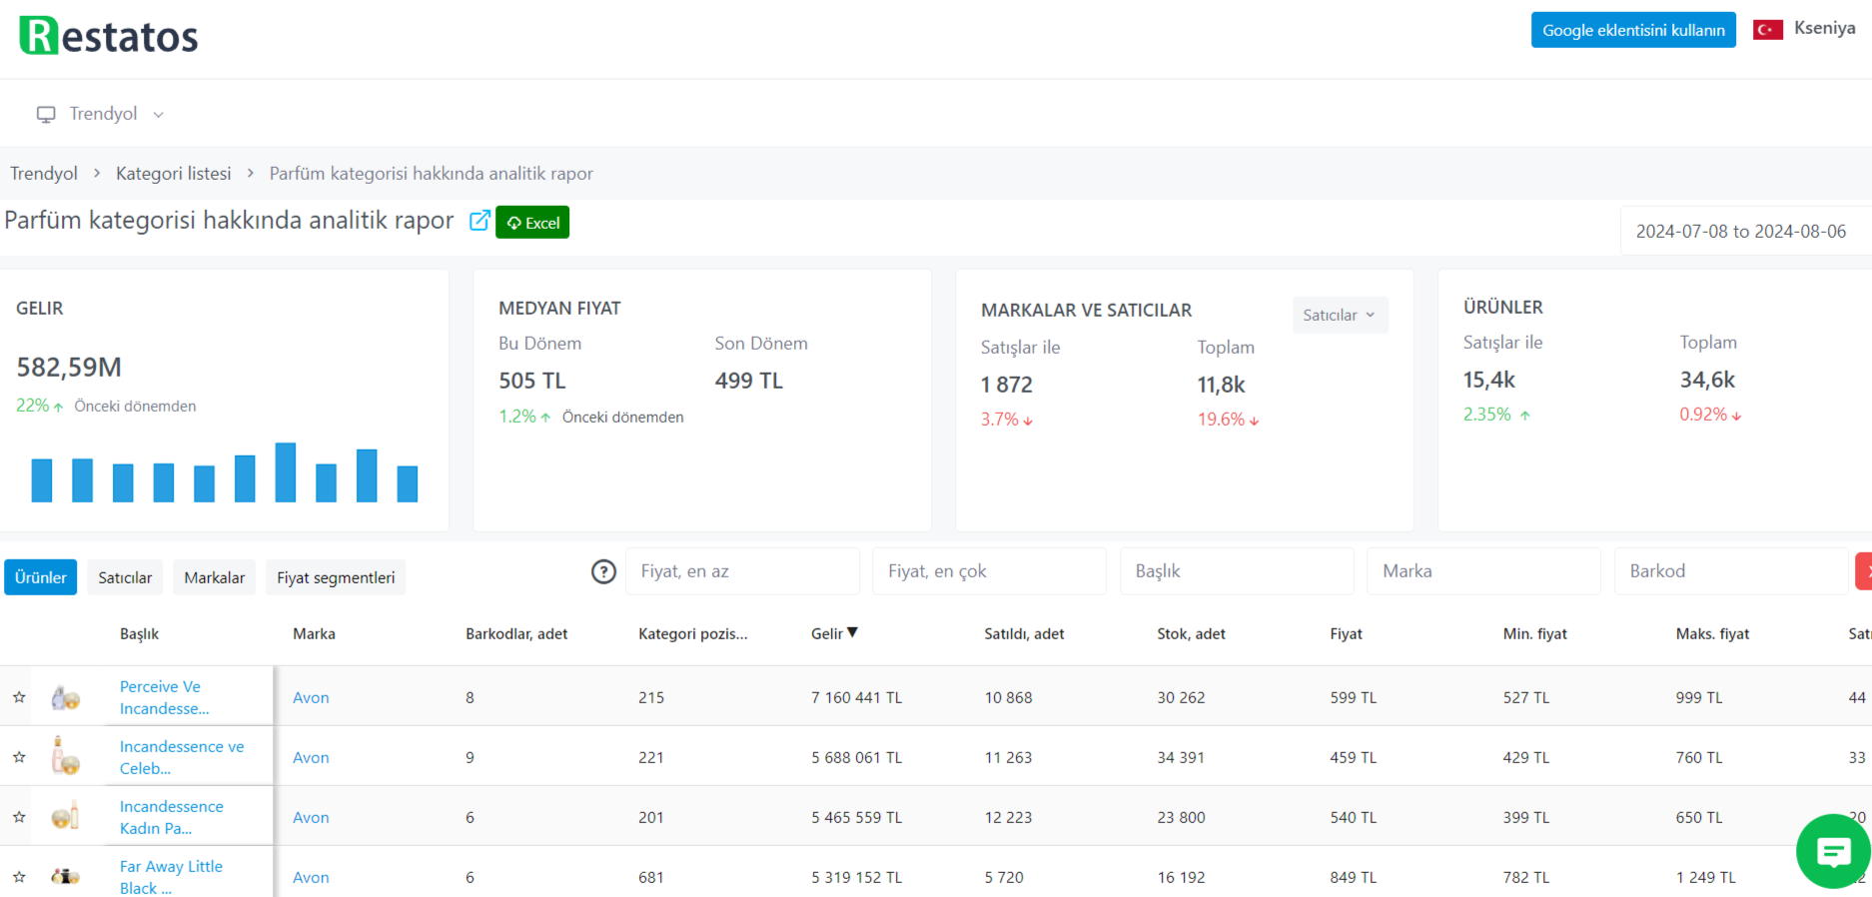Viewport: 1872px width, 897px height.
Task: Switch to the Satıcılar tab
Action: click(125, 577)
